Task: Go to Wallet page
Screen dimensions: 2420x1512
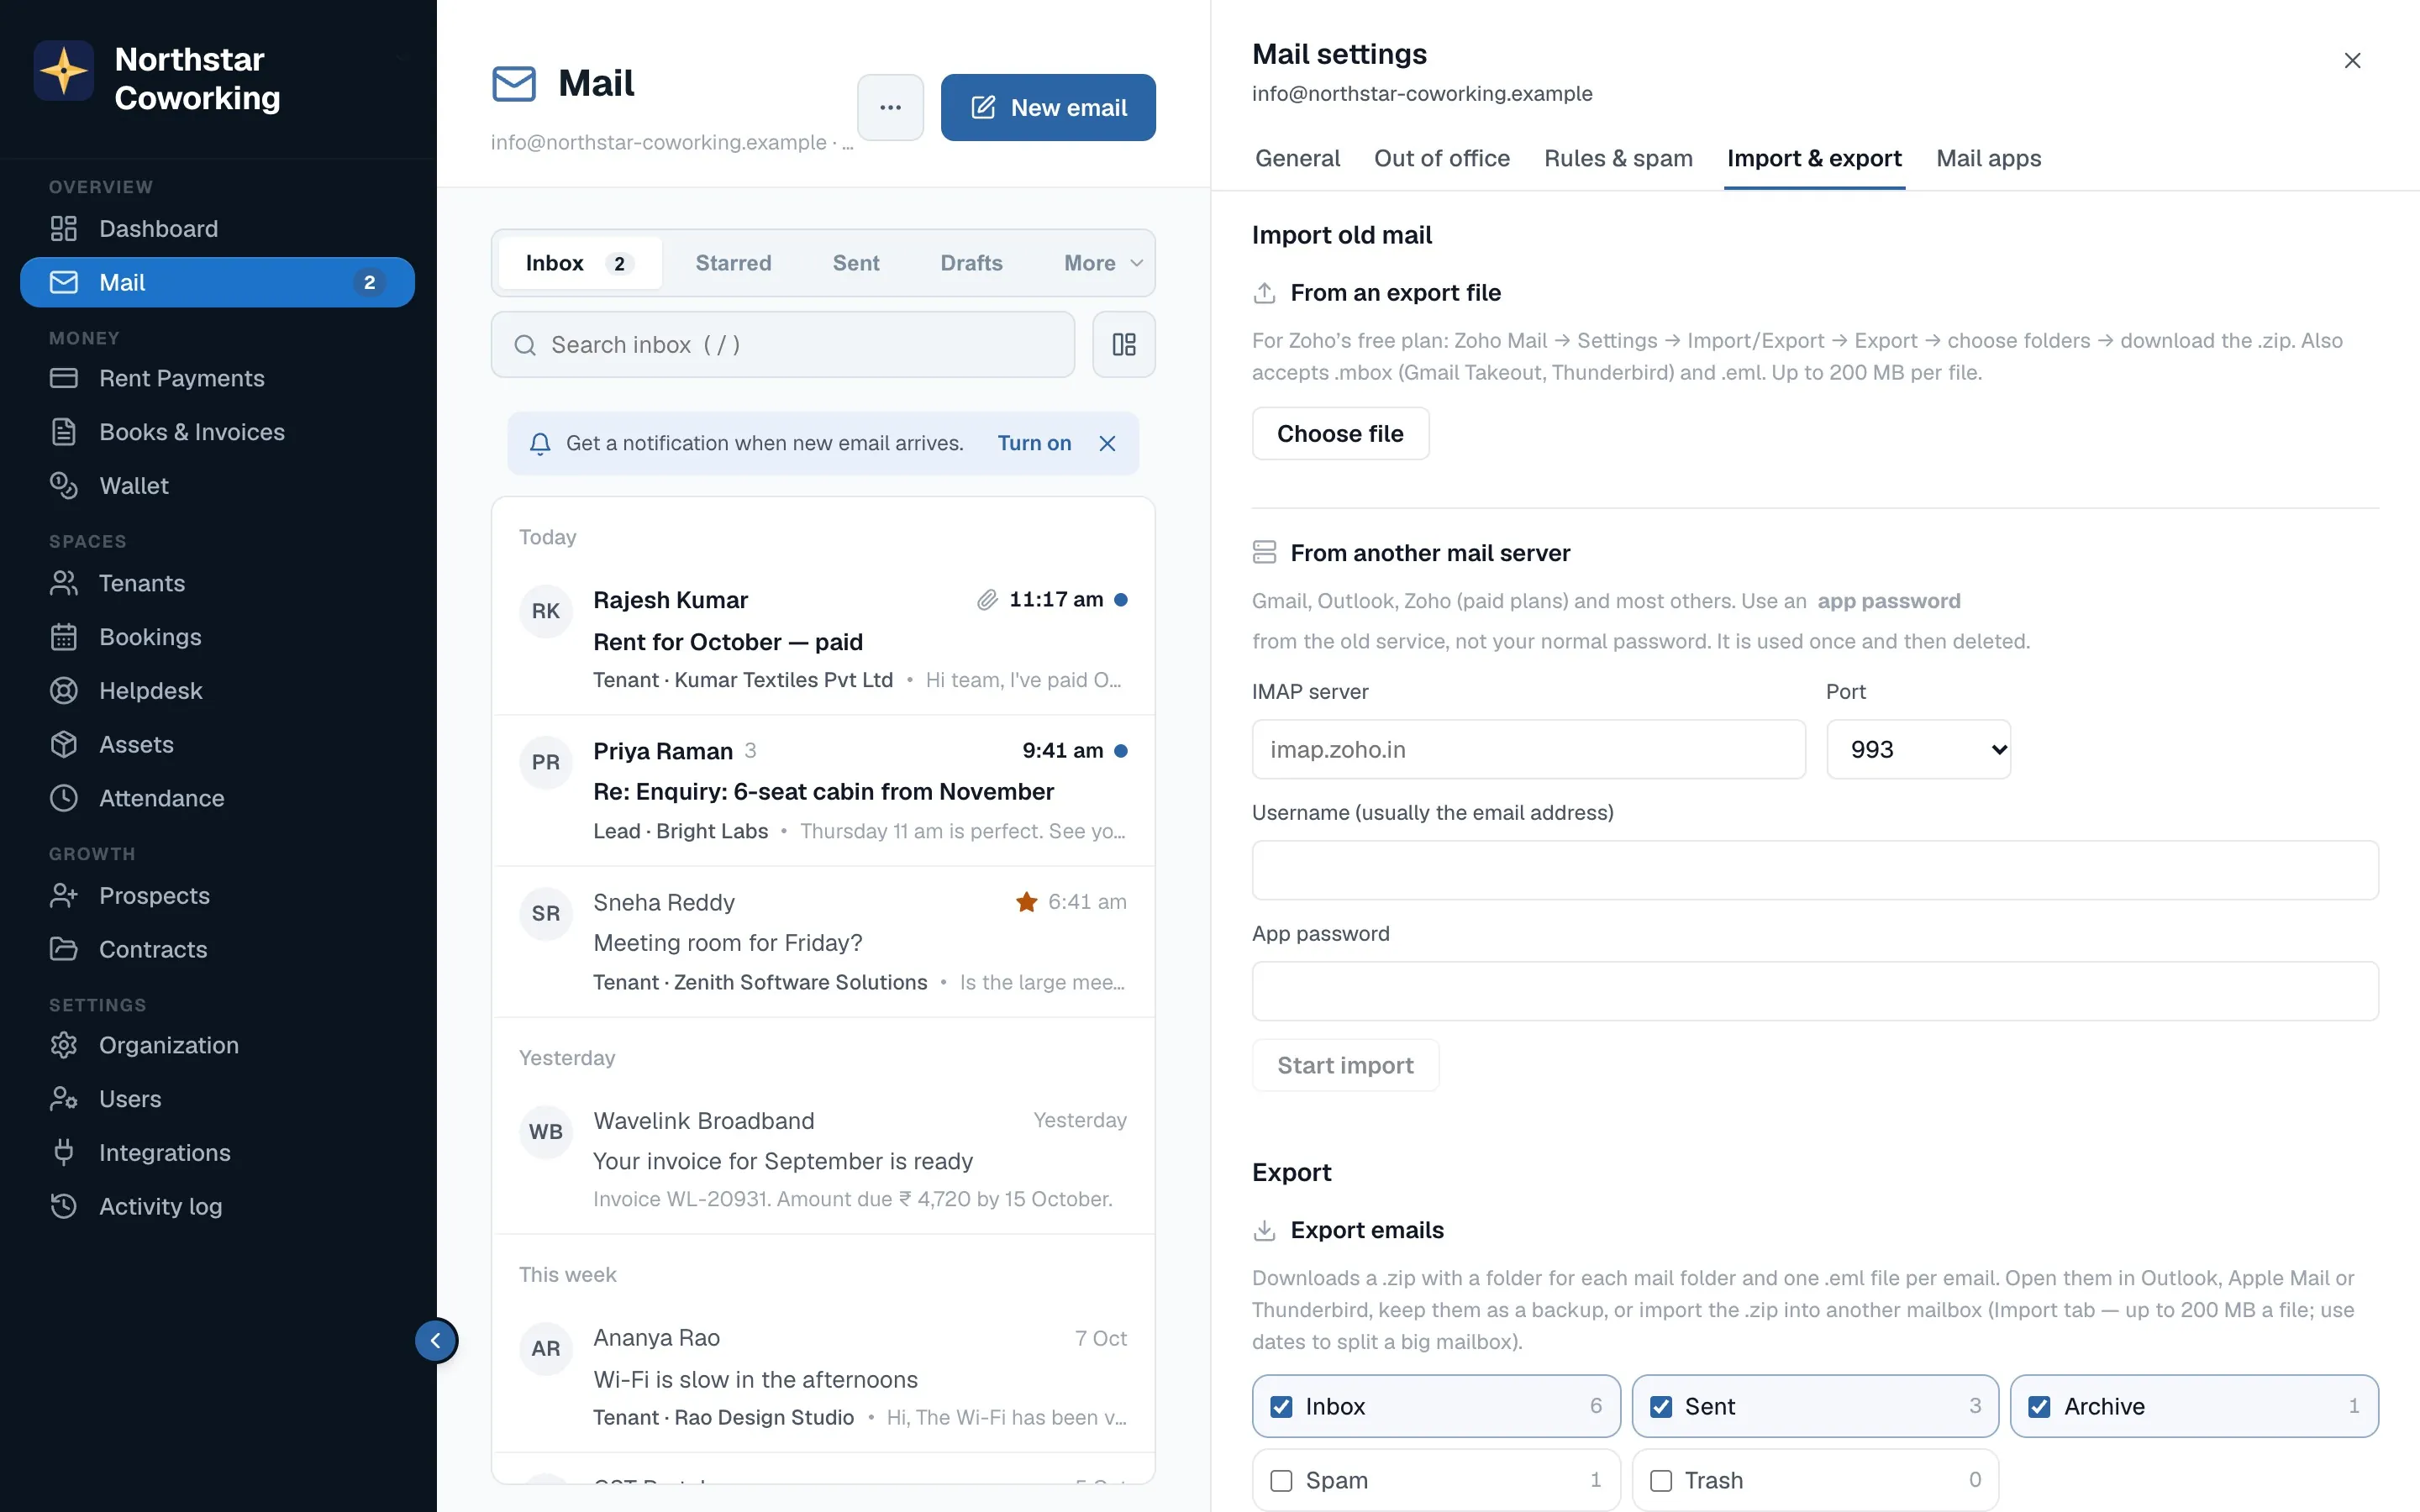Action: coord(217,486)
